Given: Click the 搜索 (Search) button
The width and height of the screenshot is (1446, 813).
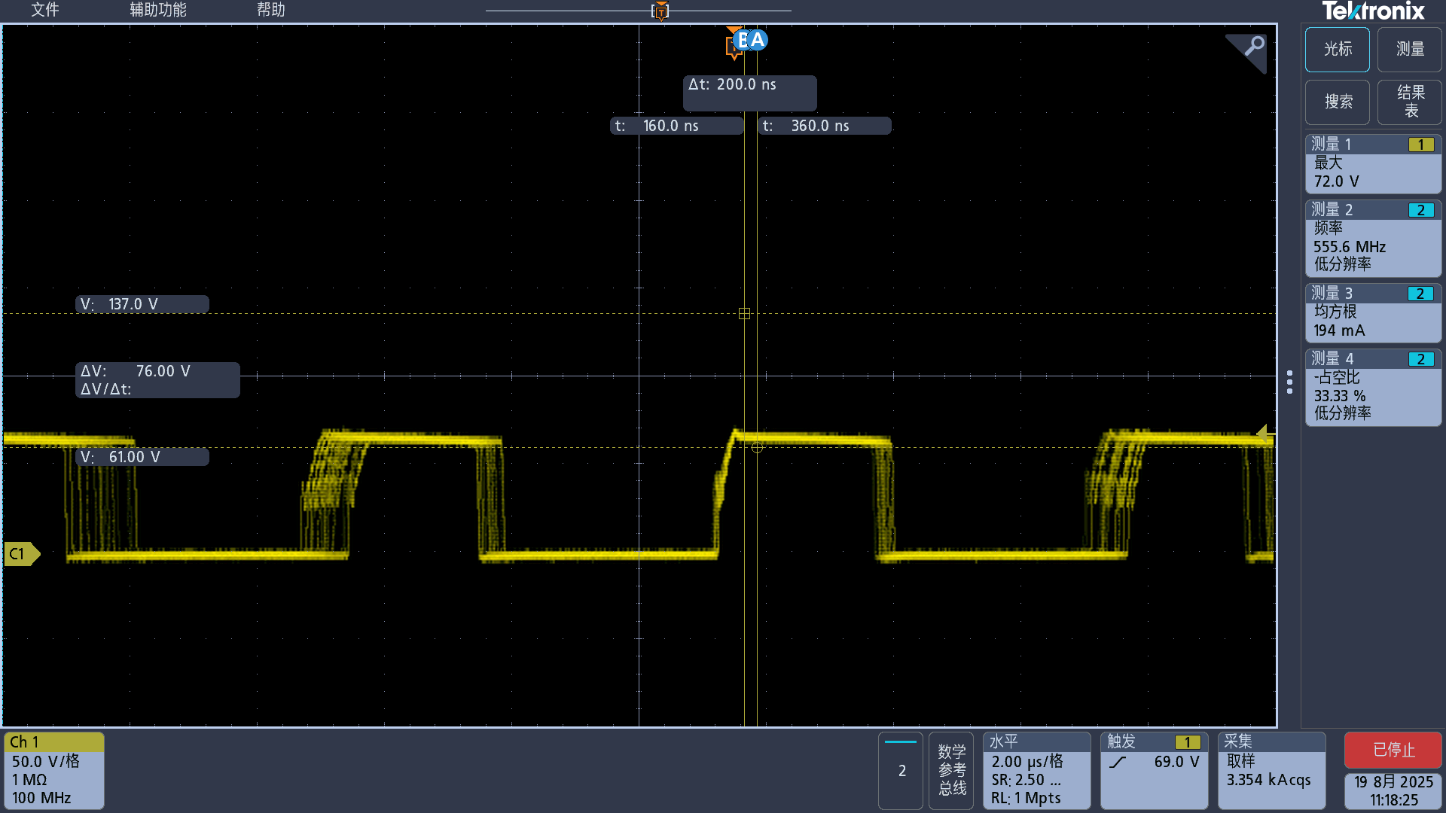Looking at the screenshot, I should (x=1337, y=102).
